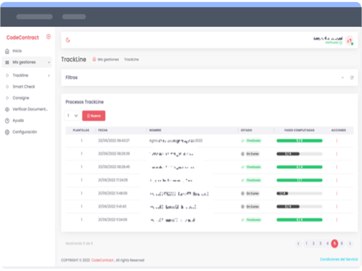Collapse sidebar with circle icon beside CodeContract
Viewport: 362px width, 271px height.
[x=48, y=37]
